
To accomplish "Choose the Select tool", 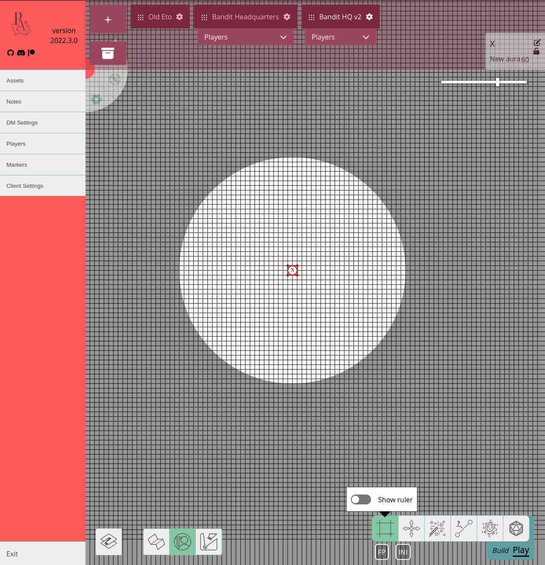I will tap(385, 528).
